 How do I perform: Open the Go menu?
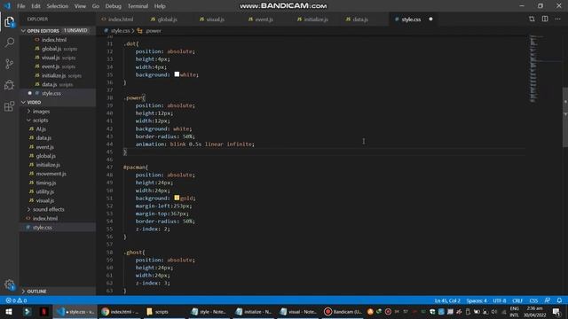pyautogui.click(x=96, y=6)
